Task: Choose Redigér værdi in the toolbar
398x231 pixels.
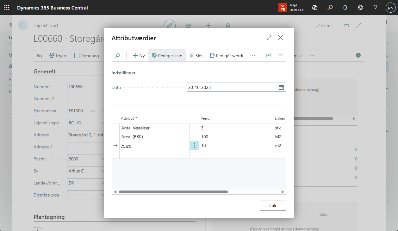Action: (x=227, y=56)
